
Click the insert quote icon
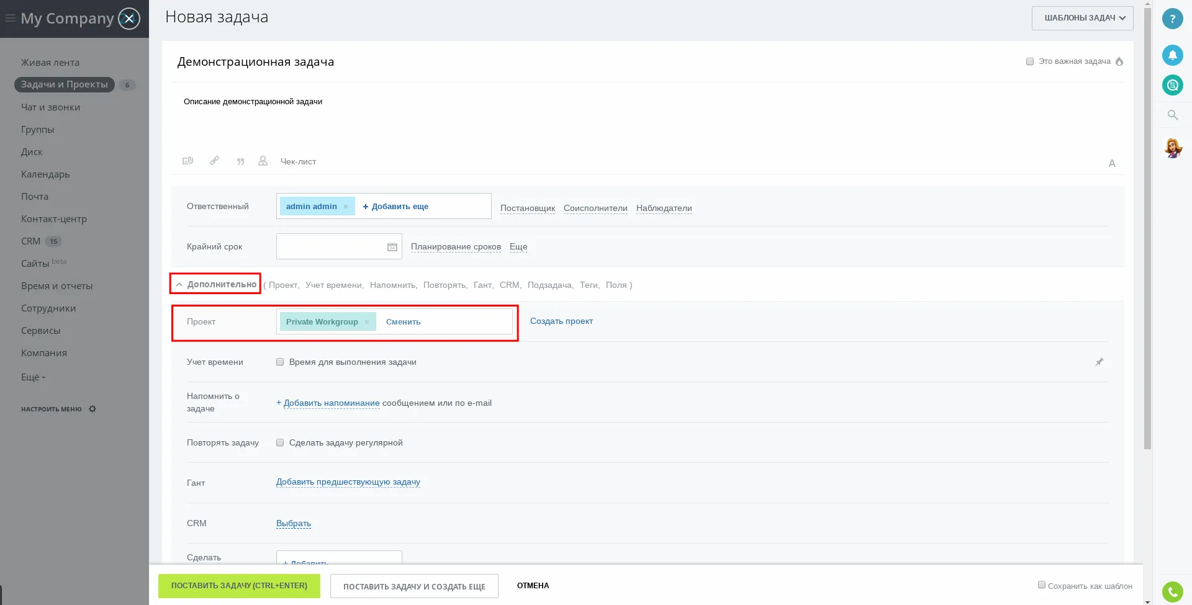(x=240, y=161)
